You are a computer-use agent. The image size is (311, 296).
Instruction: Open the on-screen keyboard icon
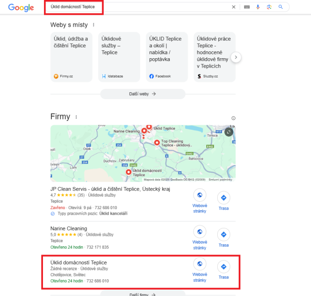pos(247,7)
